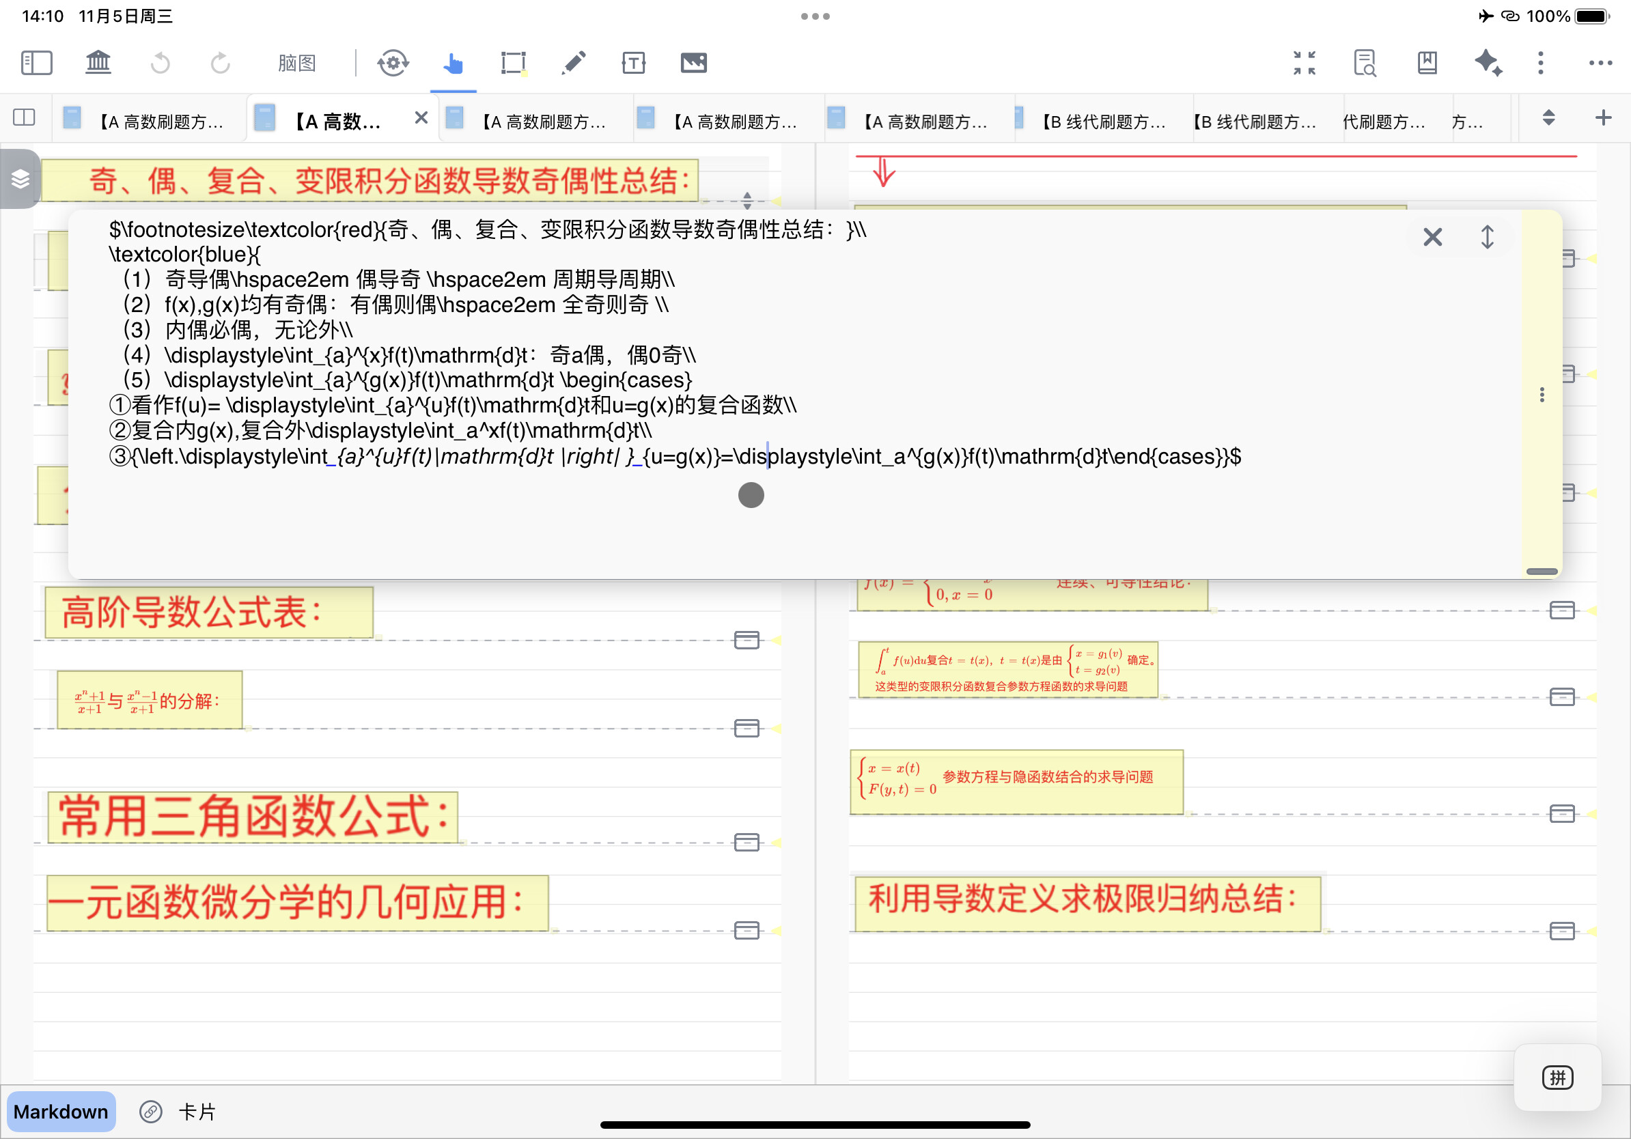Open the 卡片 card tab
Viewport: 1631px width, 1139px height.
coord(196,1111)
